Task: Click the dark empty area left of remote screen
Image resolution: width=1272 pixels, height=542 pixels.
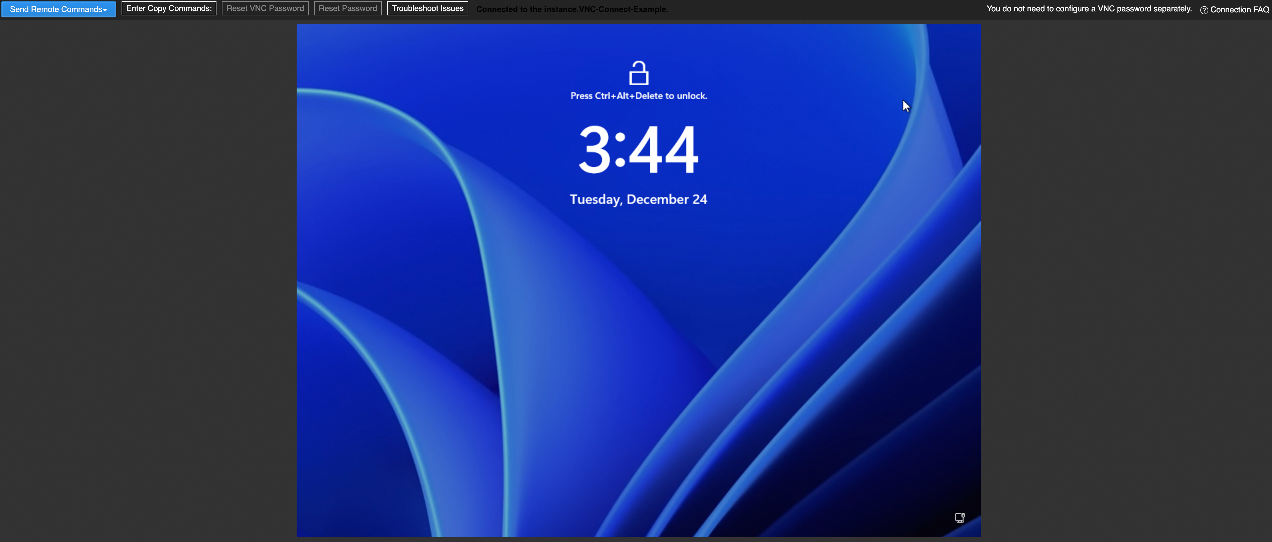Action: 148,277
